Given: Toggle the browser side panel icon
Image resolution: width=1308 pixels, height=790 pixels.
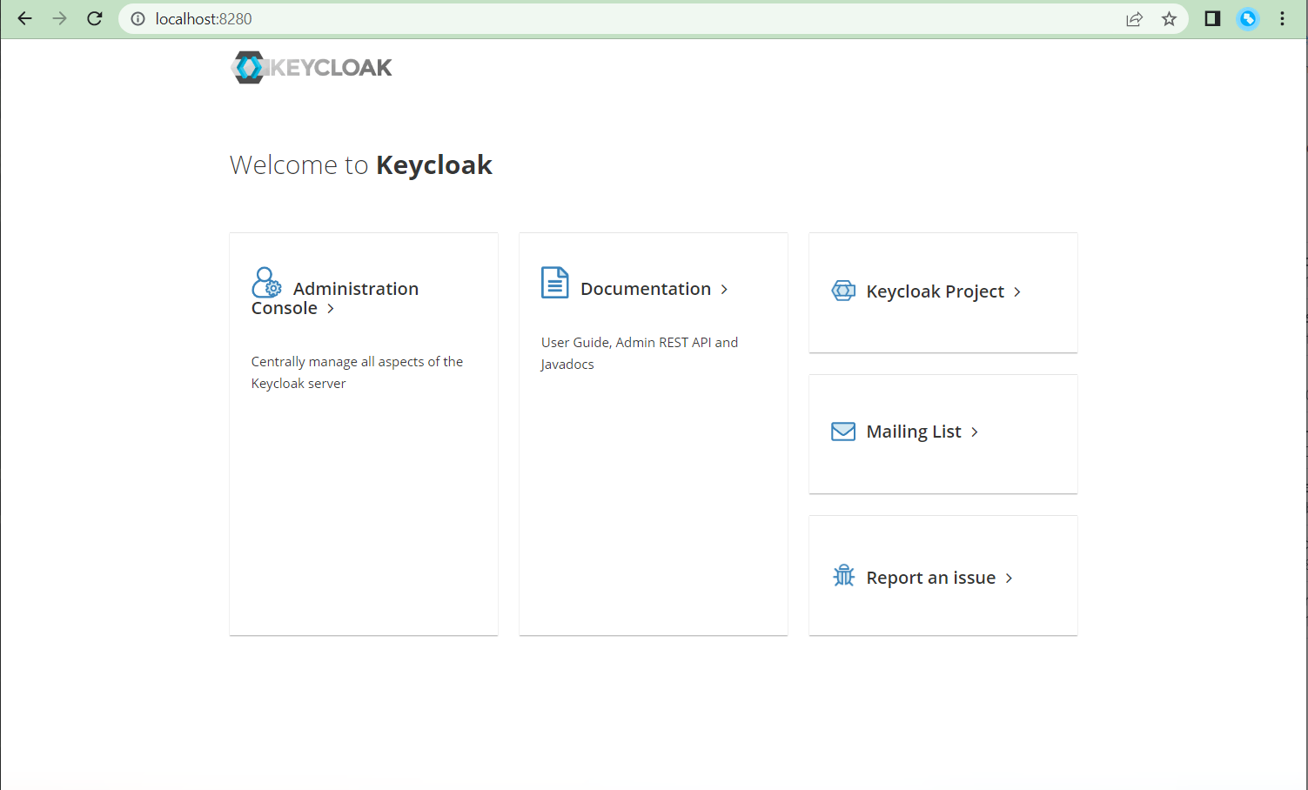Looking at the screenshot, I should [x=1212, y=18].
